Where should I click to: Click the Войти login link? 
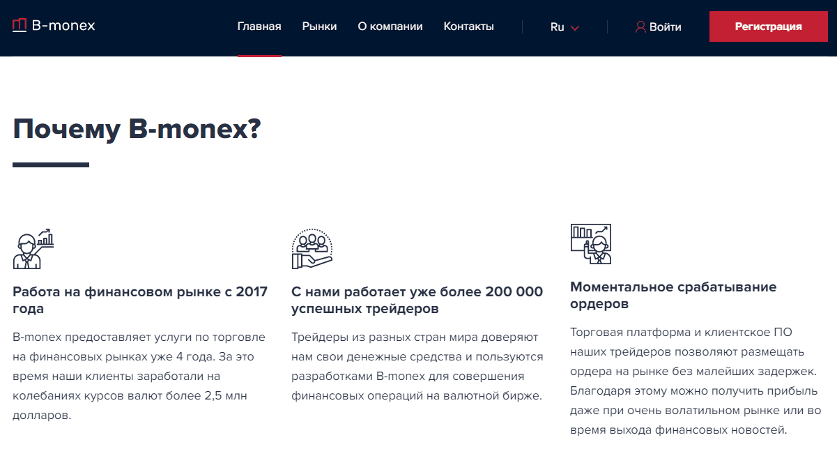click(x=665, y=27)
